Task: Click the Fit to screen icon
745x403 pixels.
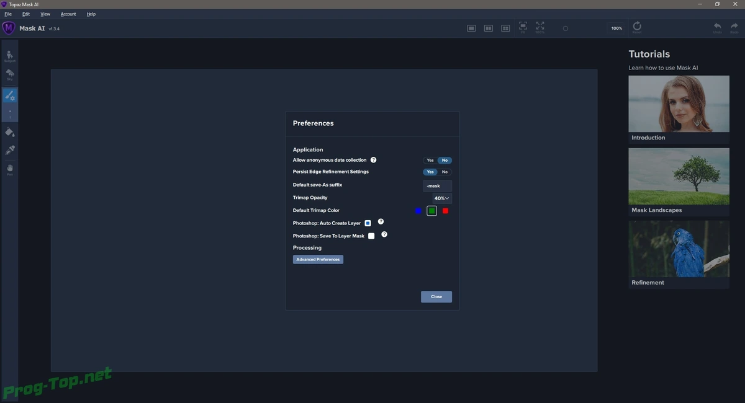Action: pos(523,27)
